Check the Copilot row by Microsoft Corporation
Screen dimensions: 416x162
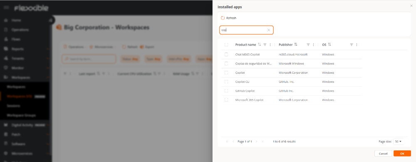click(x=226, y=73)
